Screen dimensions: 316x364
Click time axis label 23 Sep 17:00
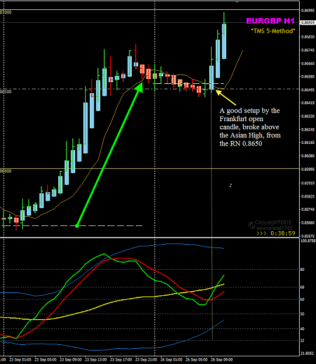121,359
